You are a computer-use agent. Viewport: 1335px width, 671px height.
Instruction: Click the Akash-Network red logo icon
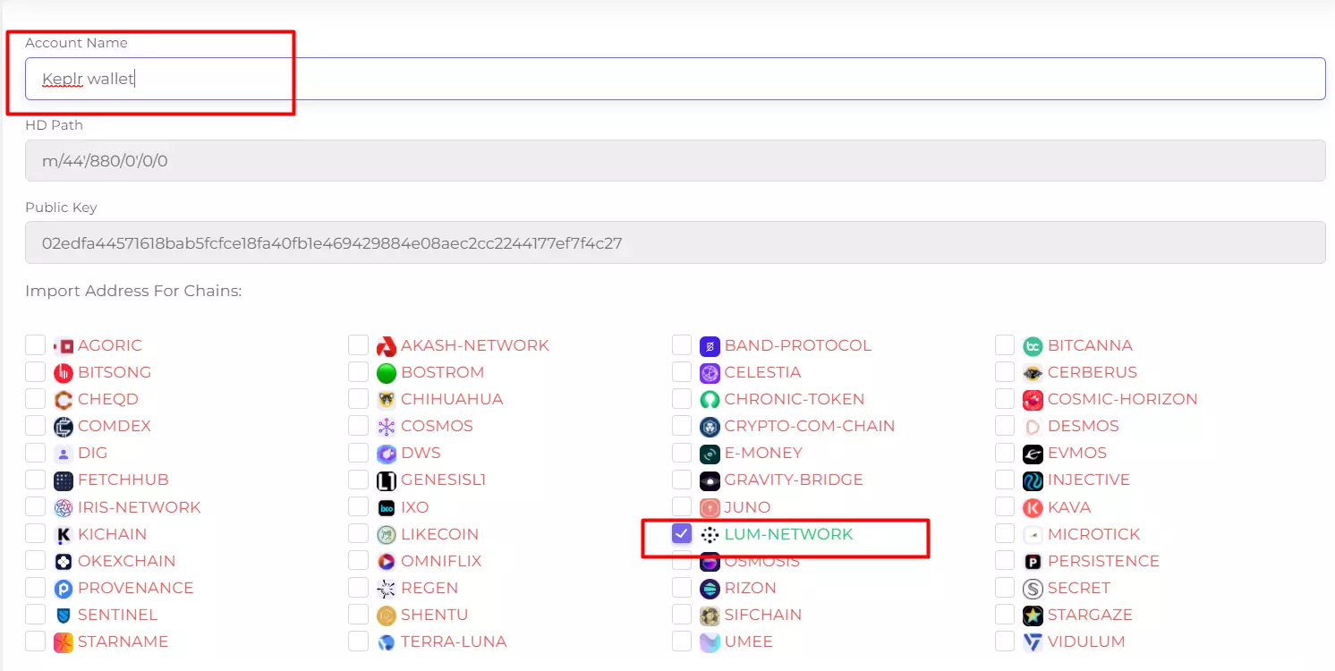point(387,346)
